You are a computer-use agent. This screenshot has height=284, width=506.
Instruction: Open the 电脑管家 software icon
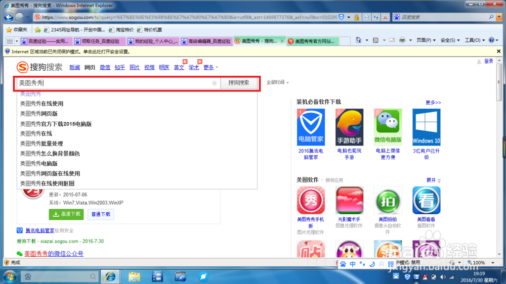(311, 127)
